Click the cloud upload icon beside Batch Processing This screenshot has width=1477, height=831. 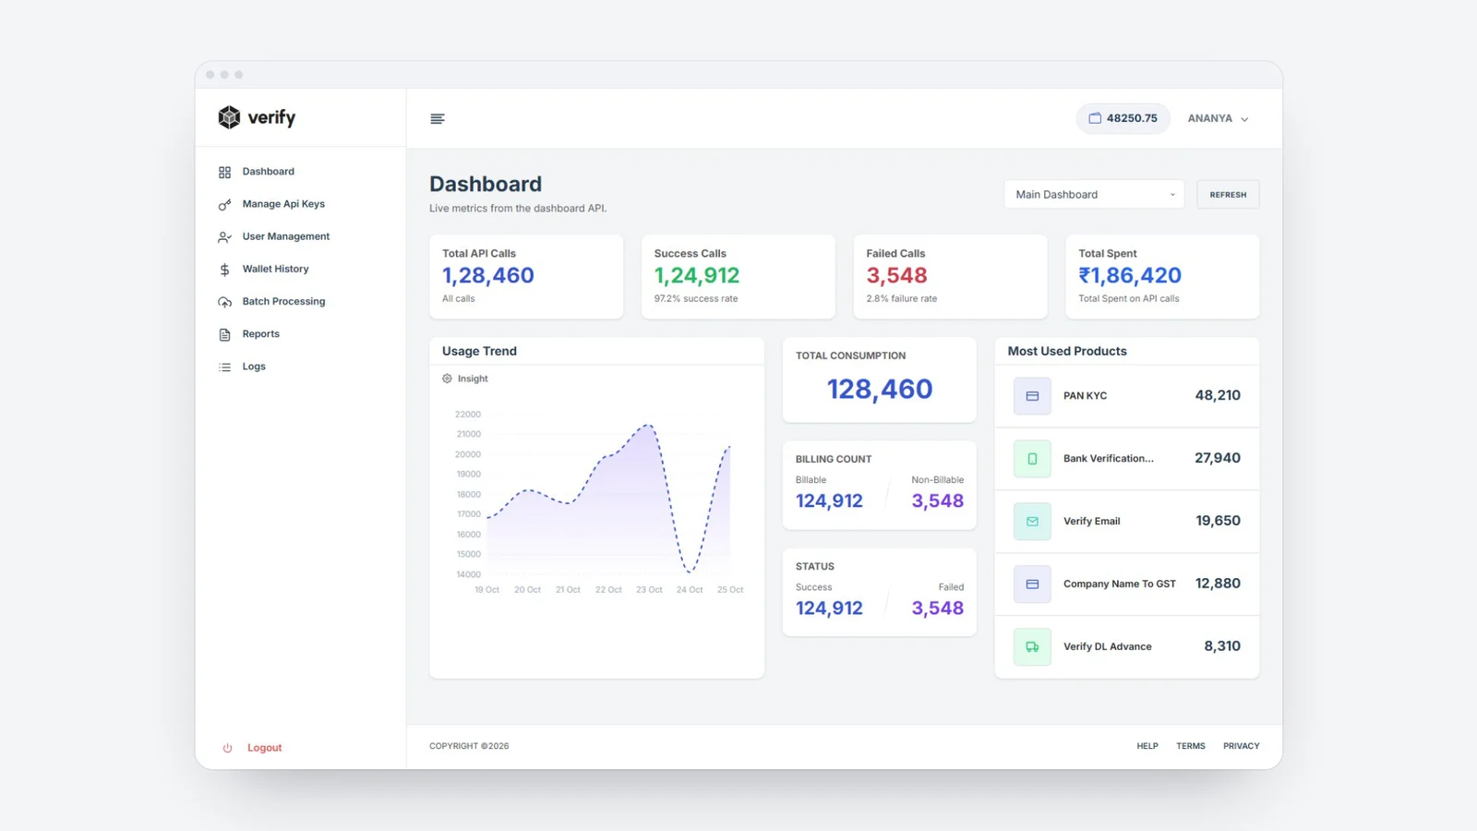(224, 302)
